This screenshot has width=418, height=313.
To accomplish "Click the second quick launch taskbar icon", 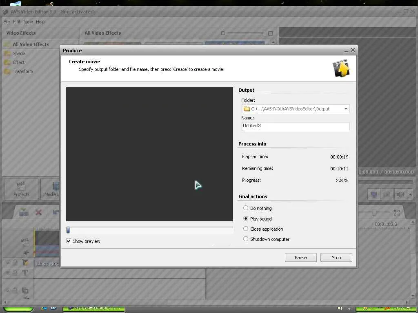I will (x=53, y=309).
